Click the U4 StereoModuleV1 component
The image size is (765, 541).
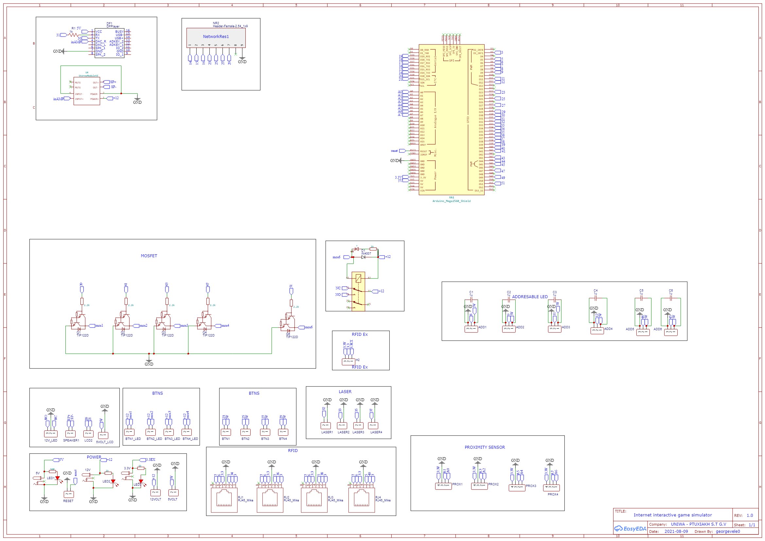(87, 91)
